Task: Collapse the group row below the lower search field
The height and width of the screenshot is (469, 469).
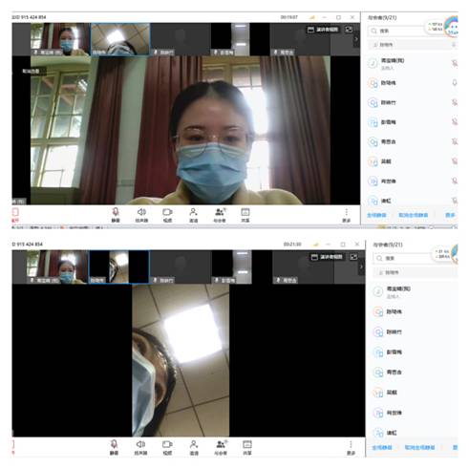Action: click(416, 272)
